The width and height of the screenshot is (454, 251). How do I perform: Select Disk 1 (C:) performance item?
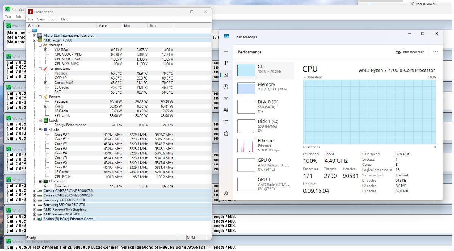(264, 126)
